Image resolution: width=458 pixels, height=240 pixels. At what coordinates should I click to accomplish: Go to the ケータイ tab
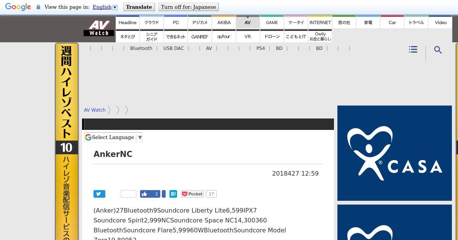coord(296,22)
